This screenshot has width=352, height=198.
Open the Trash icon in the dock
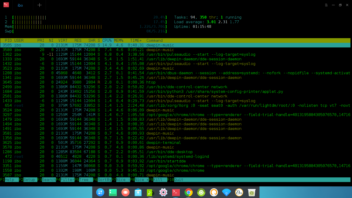(252, 192)
